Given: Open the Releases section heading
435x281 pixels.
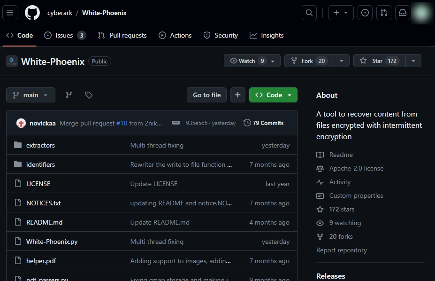Looking at the screenshot, I should point(331,276).
